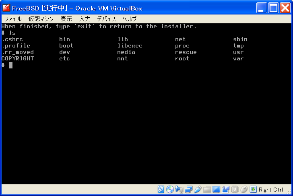Click the VirtualBox icon in the title bar
293x196 pixels.
(x=6, y=8)
